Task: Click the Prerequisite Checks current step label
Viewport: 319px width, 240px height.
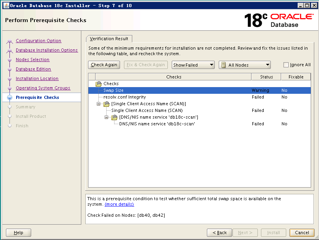Action: tap(37, 97)
